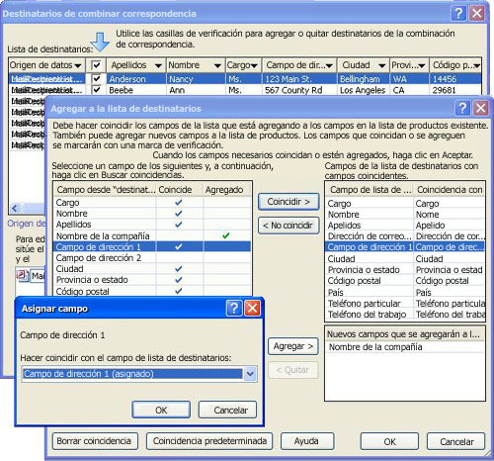494x461 pixels.
Task: Select Dirección de correo... in the right matched list
Action: (405, 236)
